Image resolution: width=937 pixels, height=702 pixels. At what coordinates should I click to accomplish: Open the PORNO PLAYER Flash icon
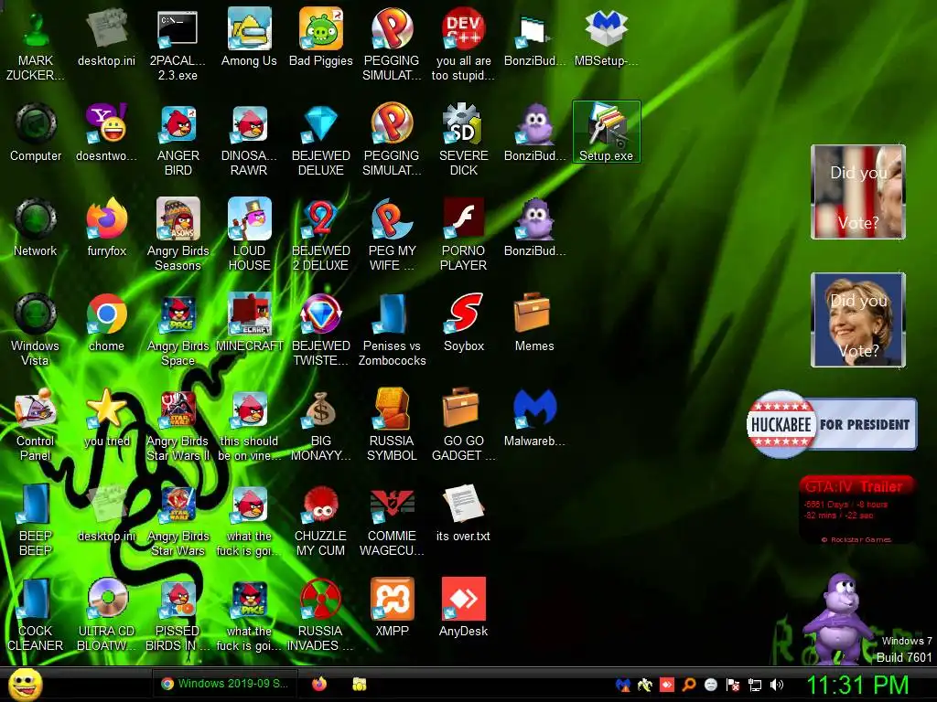pyautogui.click(x=464, y=234)
